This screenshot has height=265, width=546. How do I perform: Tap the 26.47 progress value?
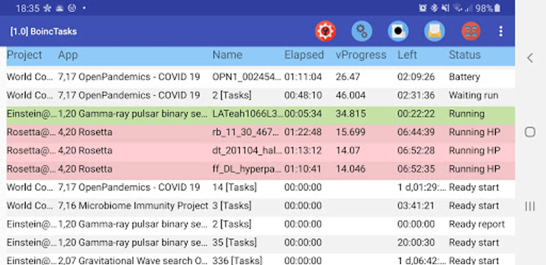point(348,77)
